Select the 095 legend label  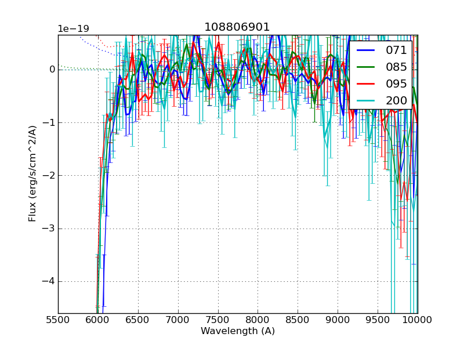pyautogui.click(x=396, y=84)
